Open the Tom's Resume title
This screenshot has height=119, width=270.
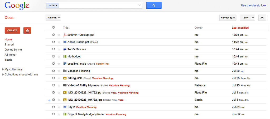click(77, 49)
